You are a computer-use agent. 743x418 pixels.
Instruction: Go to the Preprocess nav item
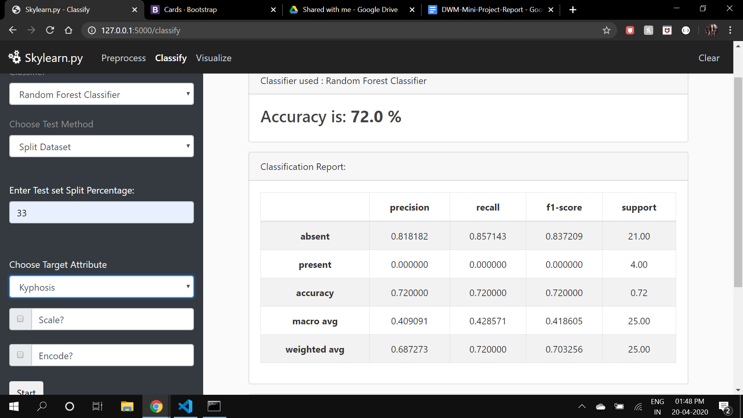tap(123, 58)
